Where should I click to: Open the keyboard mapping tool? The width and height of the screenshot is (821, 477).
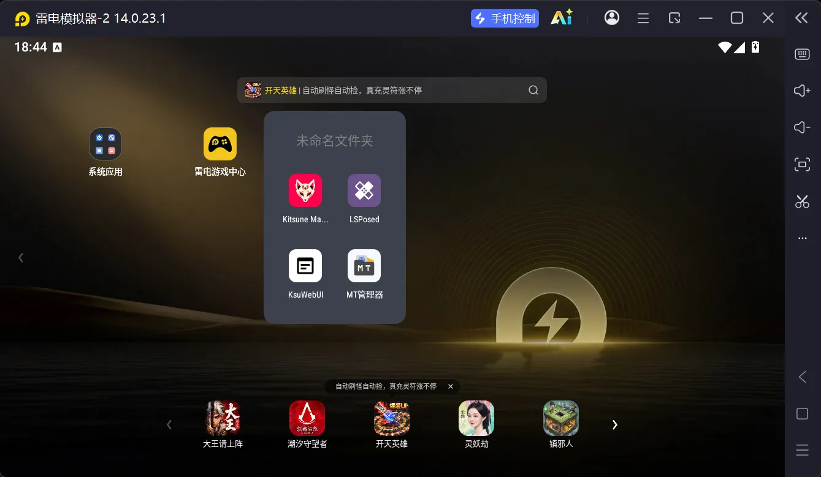click(802, 54)
